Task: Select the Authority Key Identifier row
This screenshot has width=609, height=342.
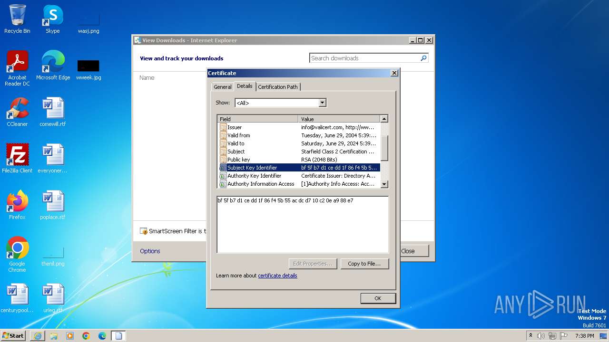Action: (x=299, y=176)
